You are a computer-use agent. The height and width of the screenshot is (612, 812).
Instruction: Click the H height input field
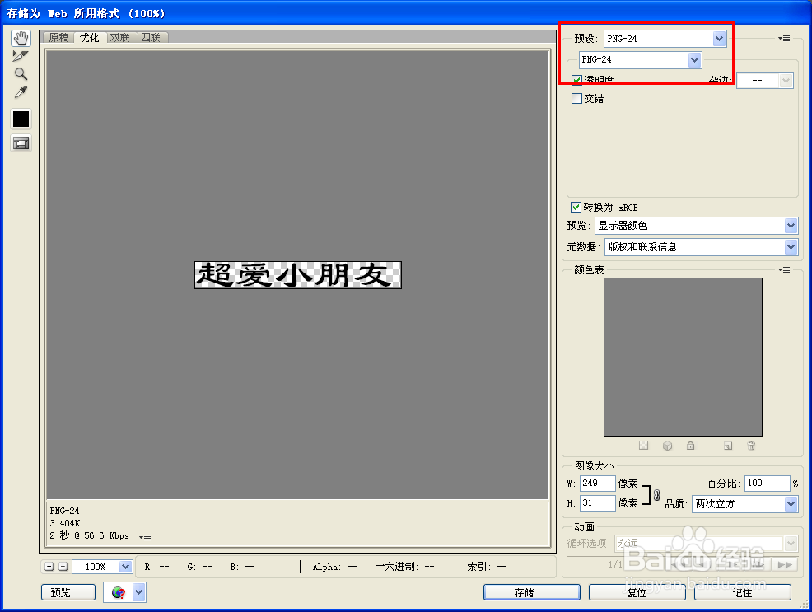(597, 502)
